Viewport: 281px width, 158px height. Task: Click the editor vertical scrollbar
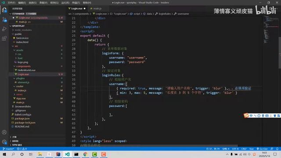pos(280,53)
